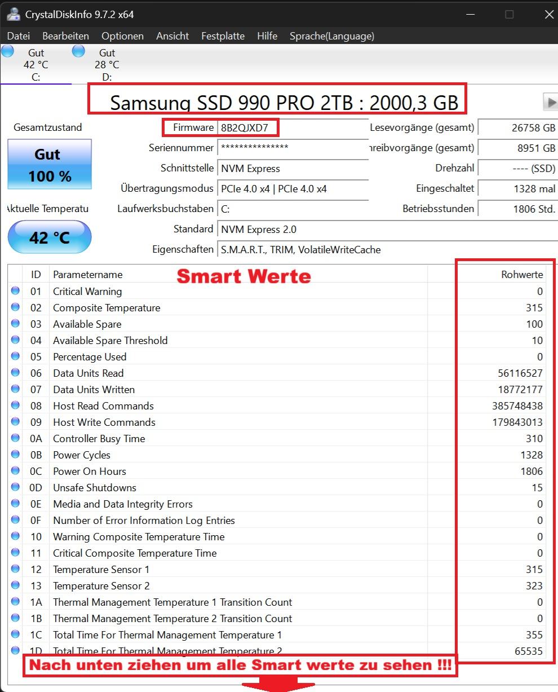
Task: Click status dot for Warning Composite Temperature Time
Action: (15, 536)
